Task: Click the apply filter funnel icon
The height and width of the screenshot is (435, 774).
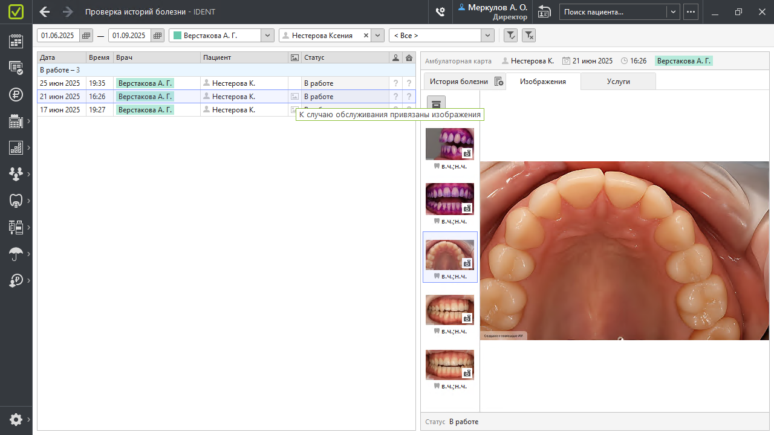Action: (510, 36)
